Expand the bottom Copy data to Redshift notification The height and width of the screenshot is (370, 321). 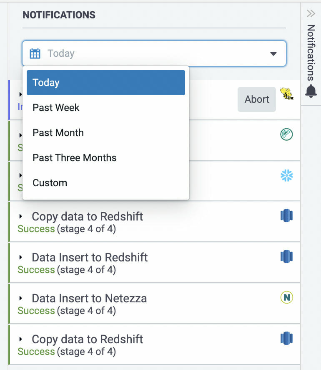pyautogui.click(x=21, y=340)
